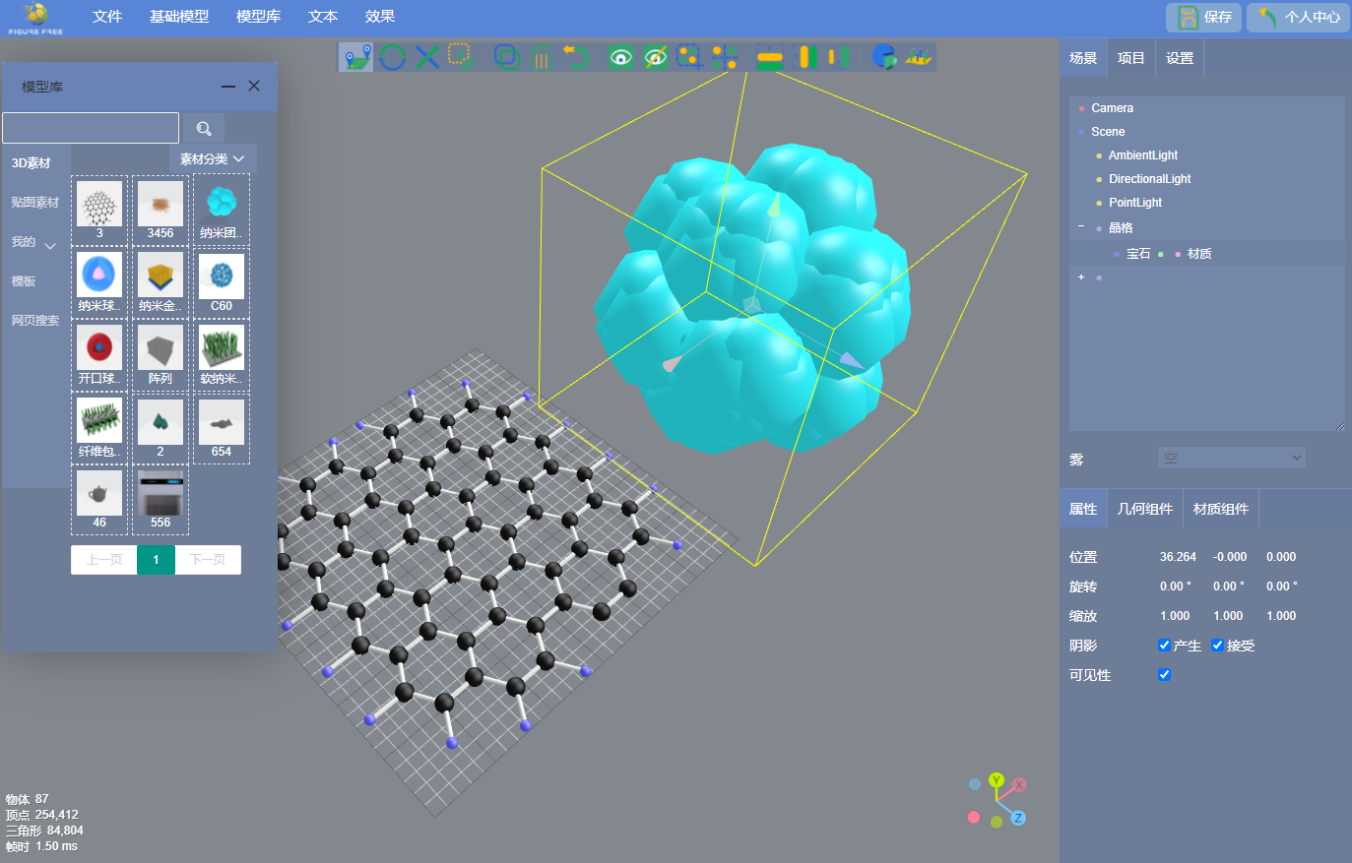Select the circular rotate tool in toolbar

tap(392, 57)
